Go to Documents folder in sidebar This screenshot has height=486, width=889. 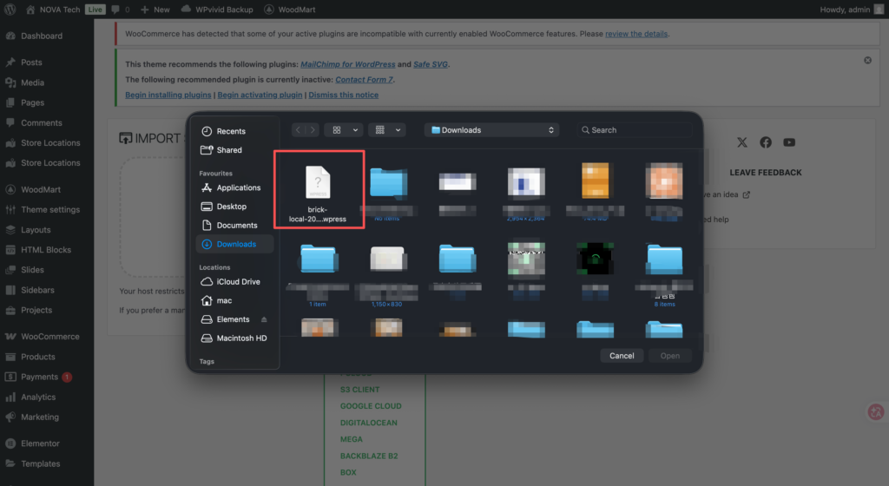coord(229,225)
